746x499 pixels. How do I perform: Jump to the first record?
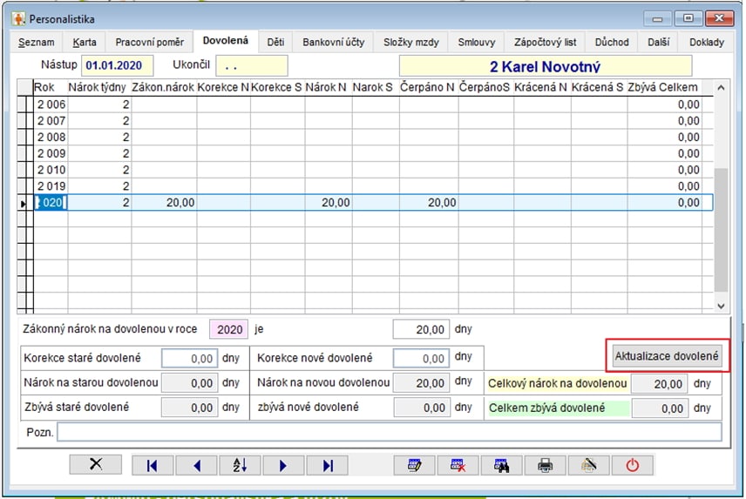point(153,465)
